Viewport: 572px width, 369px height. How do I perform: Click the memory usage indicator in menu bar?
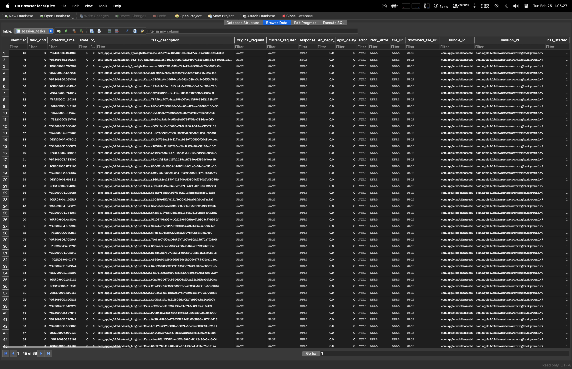pos(427,6)
